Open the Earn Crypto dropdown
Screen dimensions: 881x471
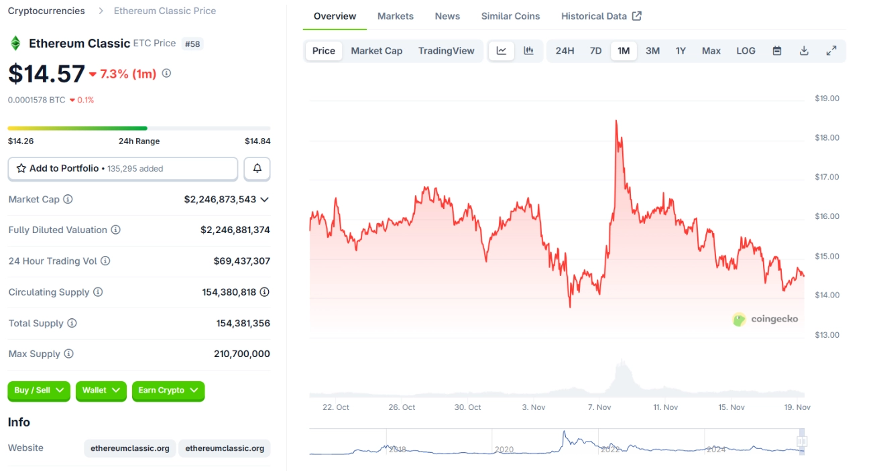168,391
